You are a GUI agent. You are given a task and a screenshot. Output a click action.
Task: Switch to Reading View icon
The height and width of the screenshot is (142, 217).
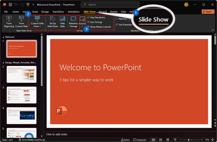click(168, 140)
